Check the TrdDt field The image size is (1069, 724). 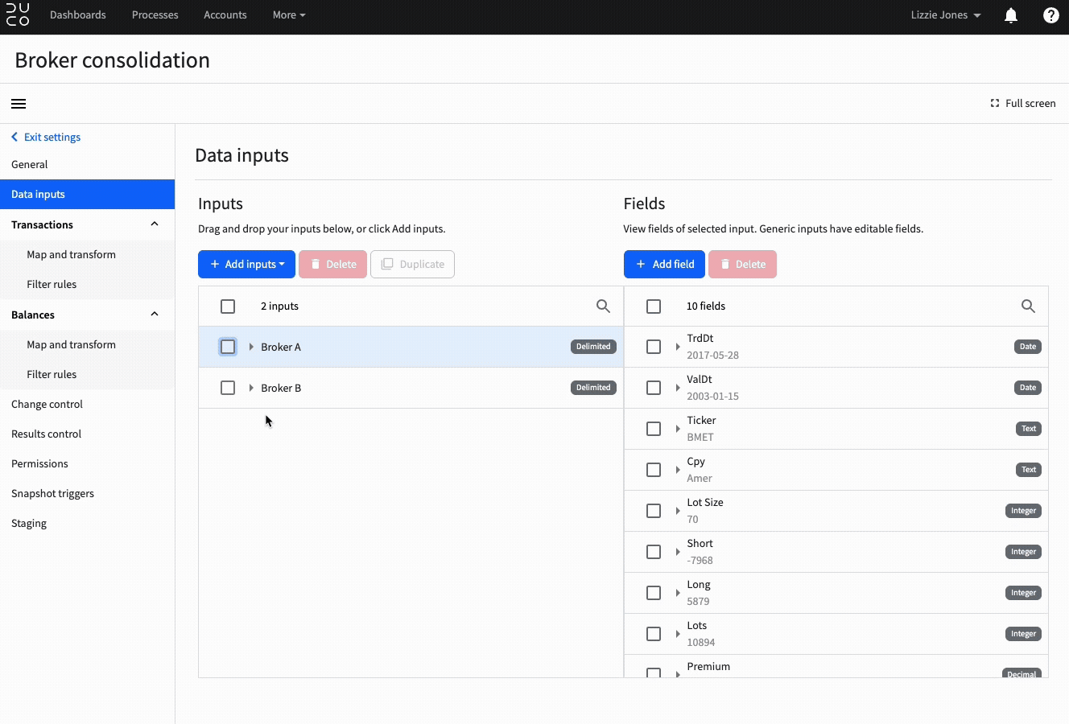[x=654, y=347]
